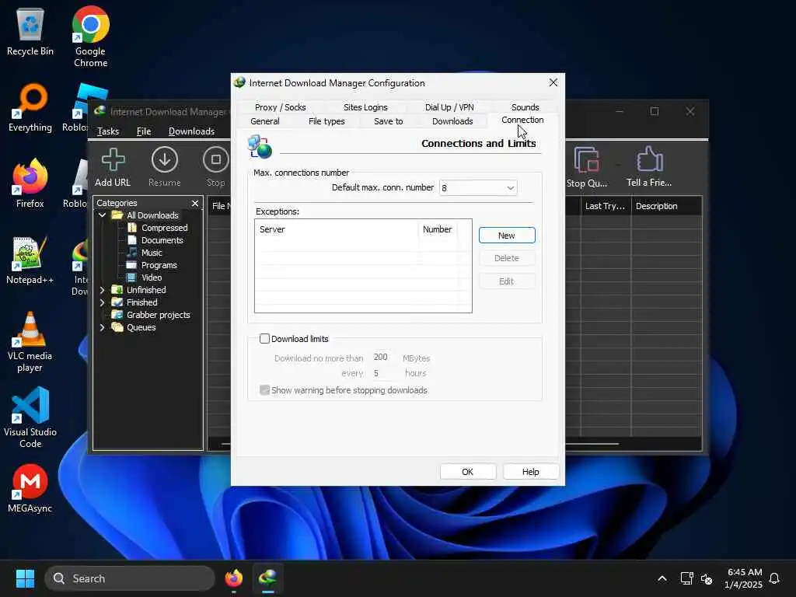
Task: Switch to the General tab
Action: coord(265,121)
